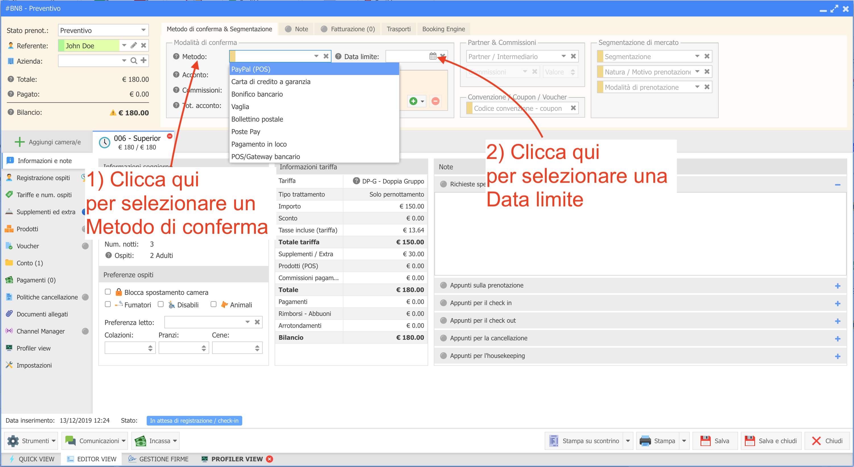Open the Modalità di prenotazione dropdown

697,87
